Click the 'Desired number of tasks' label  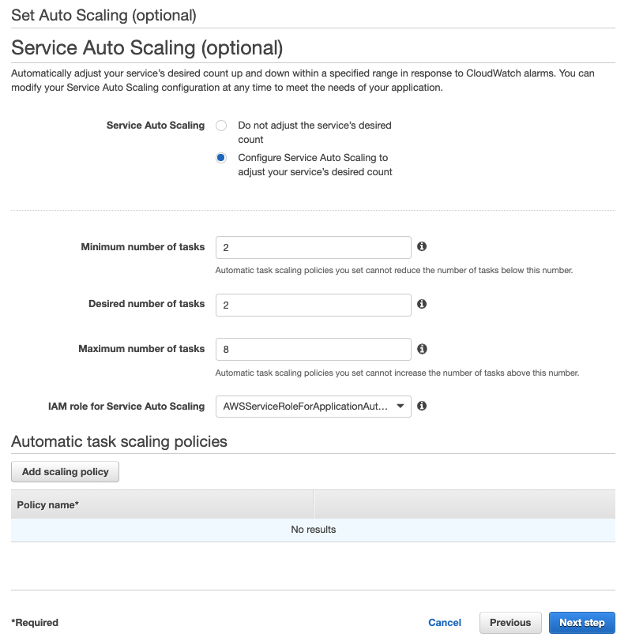click(146, 304)
